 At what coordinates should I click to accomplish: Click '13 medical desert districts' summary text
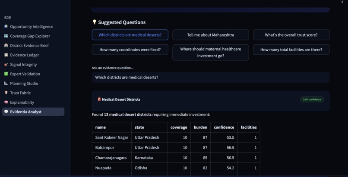tap(128, 115)
